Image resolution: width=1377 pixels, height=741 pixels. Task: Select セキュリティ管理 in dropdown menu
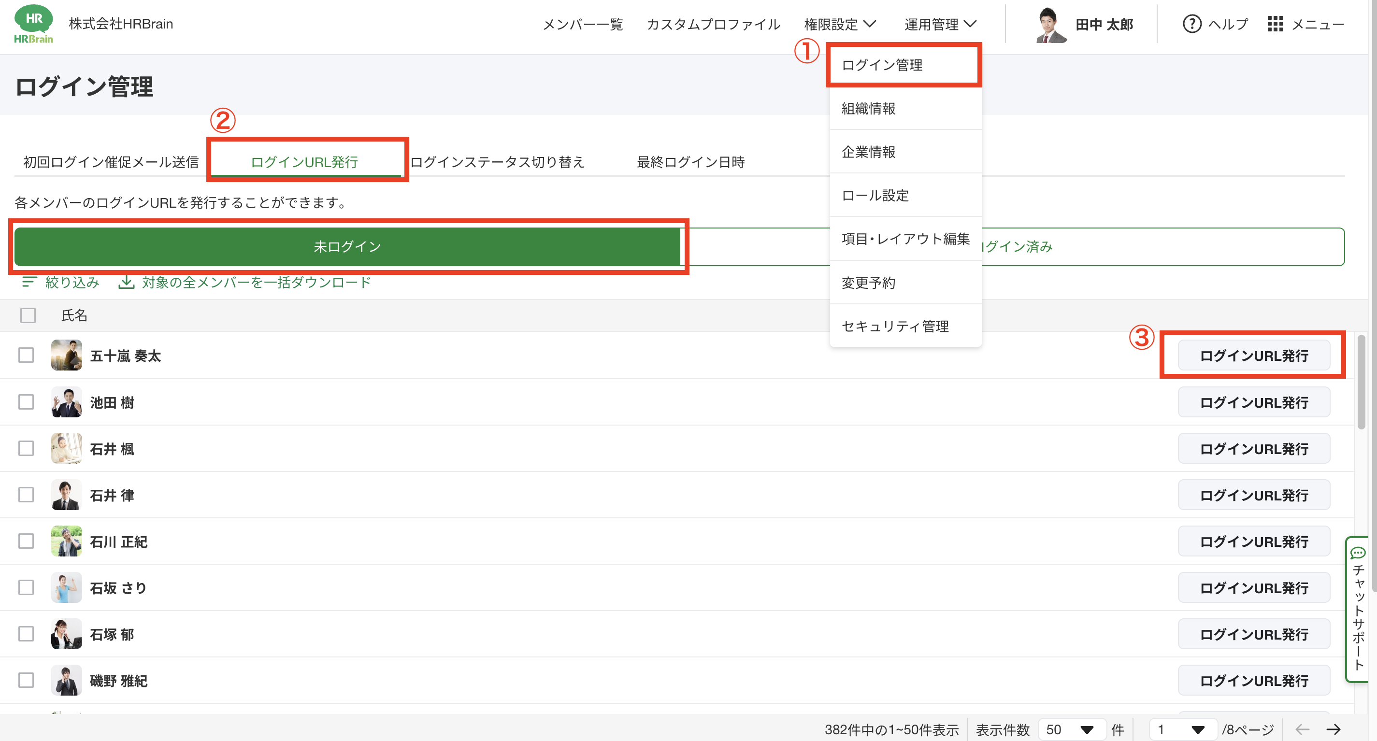(895, 326)
